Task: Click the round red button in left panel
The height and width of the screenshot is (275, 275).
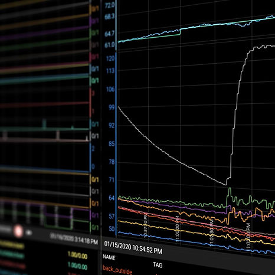Action: [18, 231]
